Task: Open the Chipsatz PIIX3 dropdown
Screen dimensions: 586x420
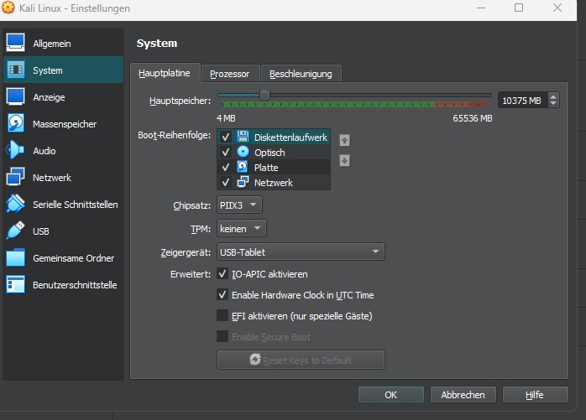Action: (x=239, y=205)
